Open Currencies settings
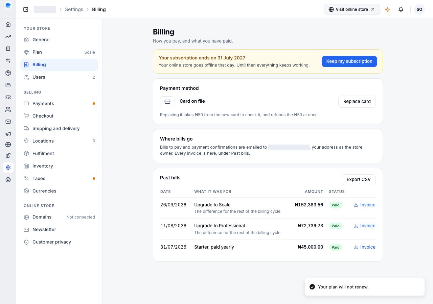This screenshot has width=433, height=304. [x=59, y=191]
